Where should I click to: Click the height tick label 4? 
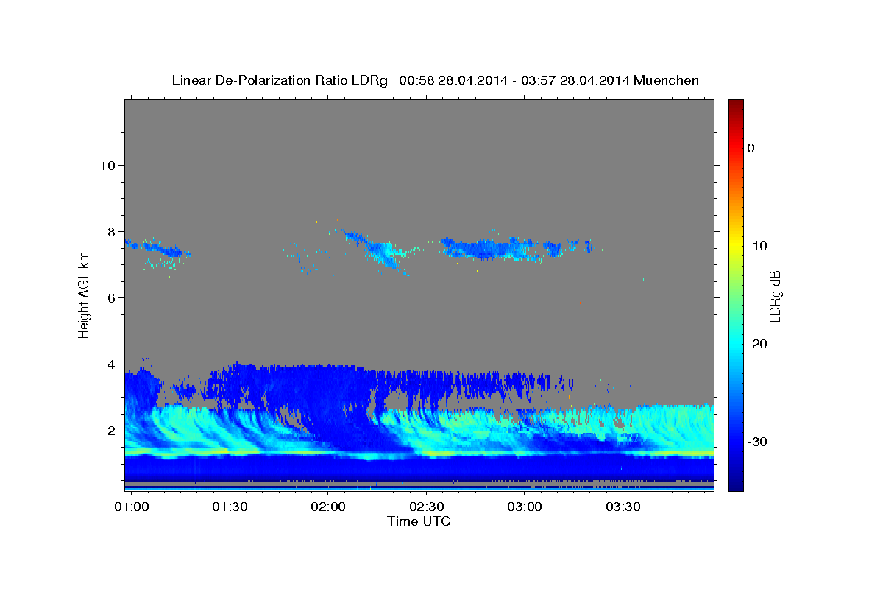pyautogui.click(x=112, y=364)
